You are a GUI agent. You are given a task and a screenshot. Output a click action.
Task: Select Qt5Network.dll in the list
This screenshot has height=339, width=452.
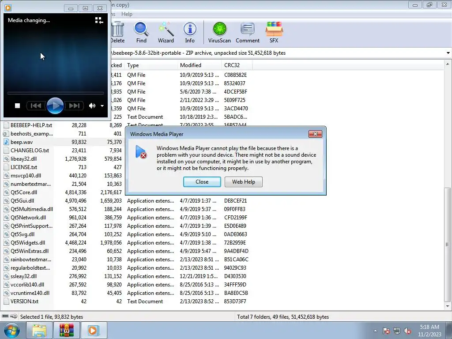coord(28,217)
